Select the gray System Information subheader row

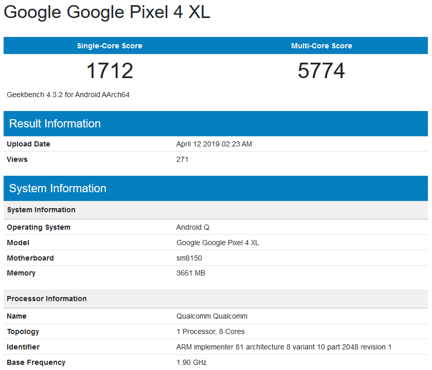(215, 210)
